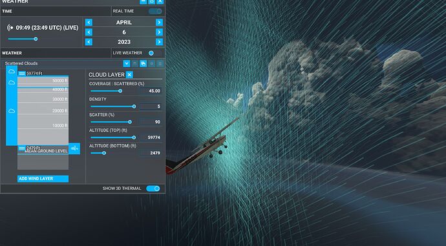Select the top cloud icon beside 59774 Ft
Image resolution: width=446 pixels, height=246 pixels.
pos(12,71)
